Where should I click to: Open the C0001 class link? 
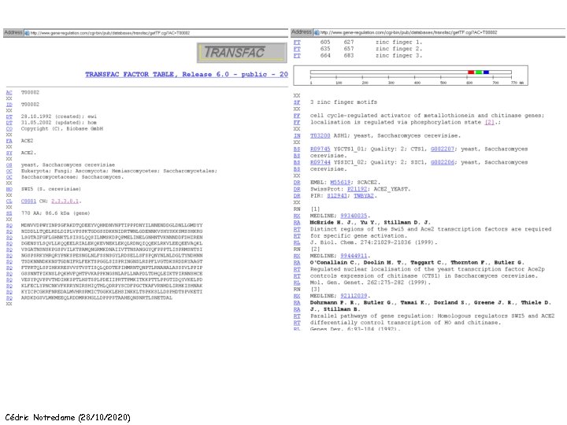tap(28, 201)
